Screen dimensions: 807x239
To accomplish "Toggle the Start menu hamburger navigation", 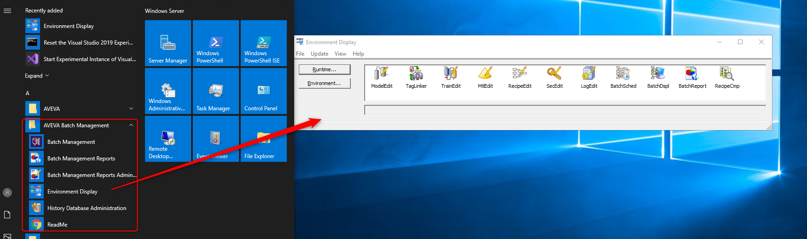I will [x=7, y=11].
